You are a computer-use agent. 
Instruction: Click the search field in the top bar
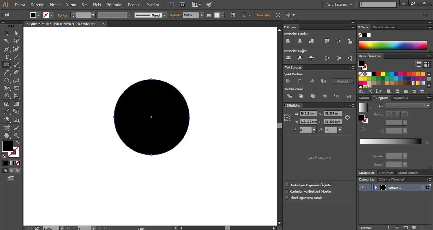(378, 4)
